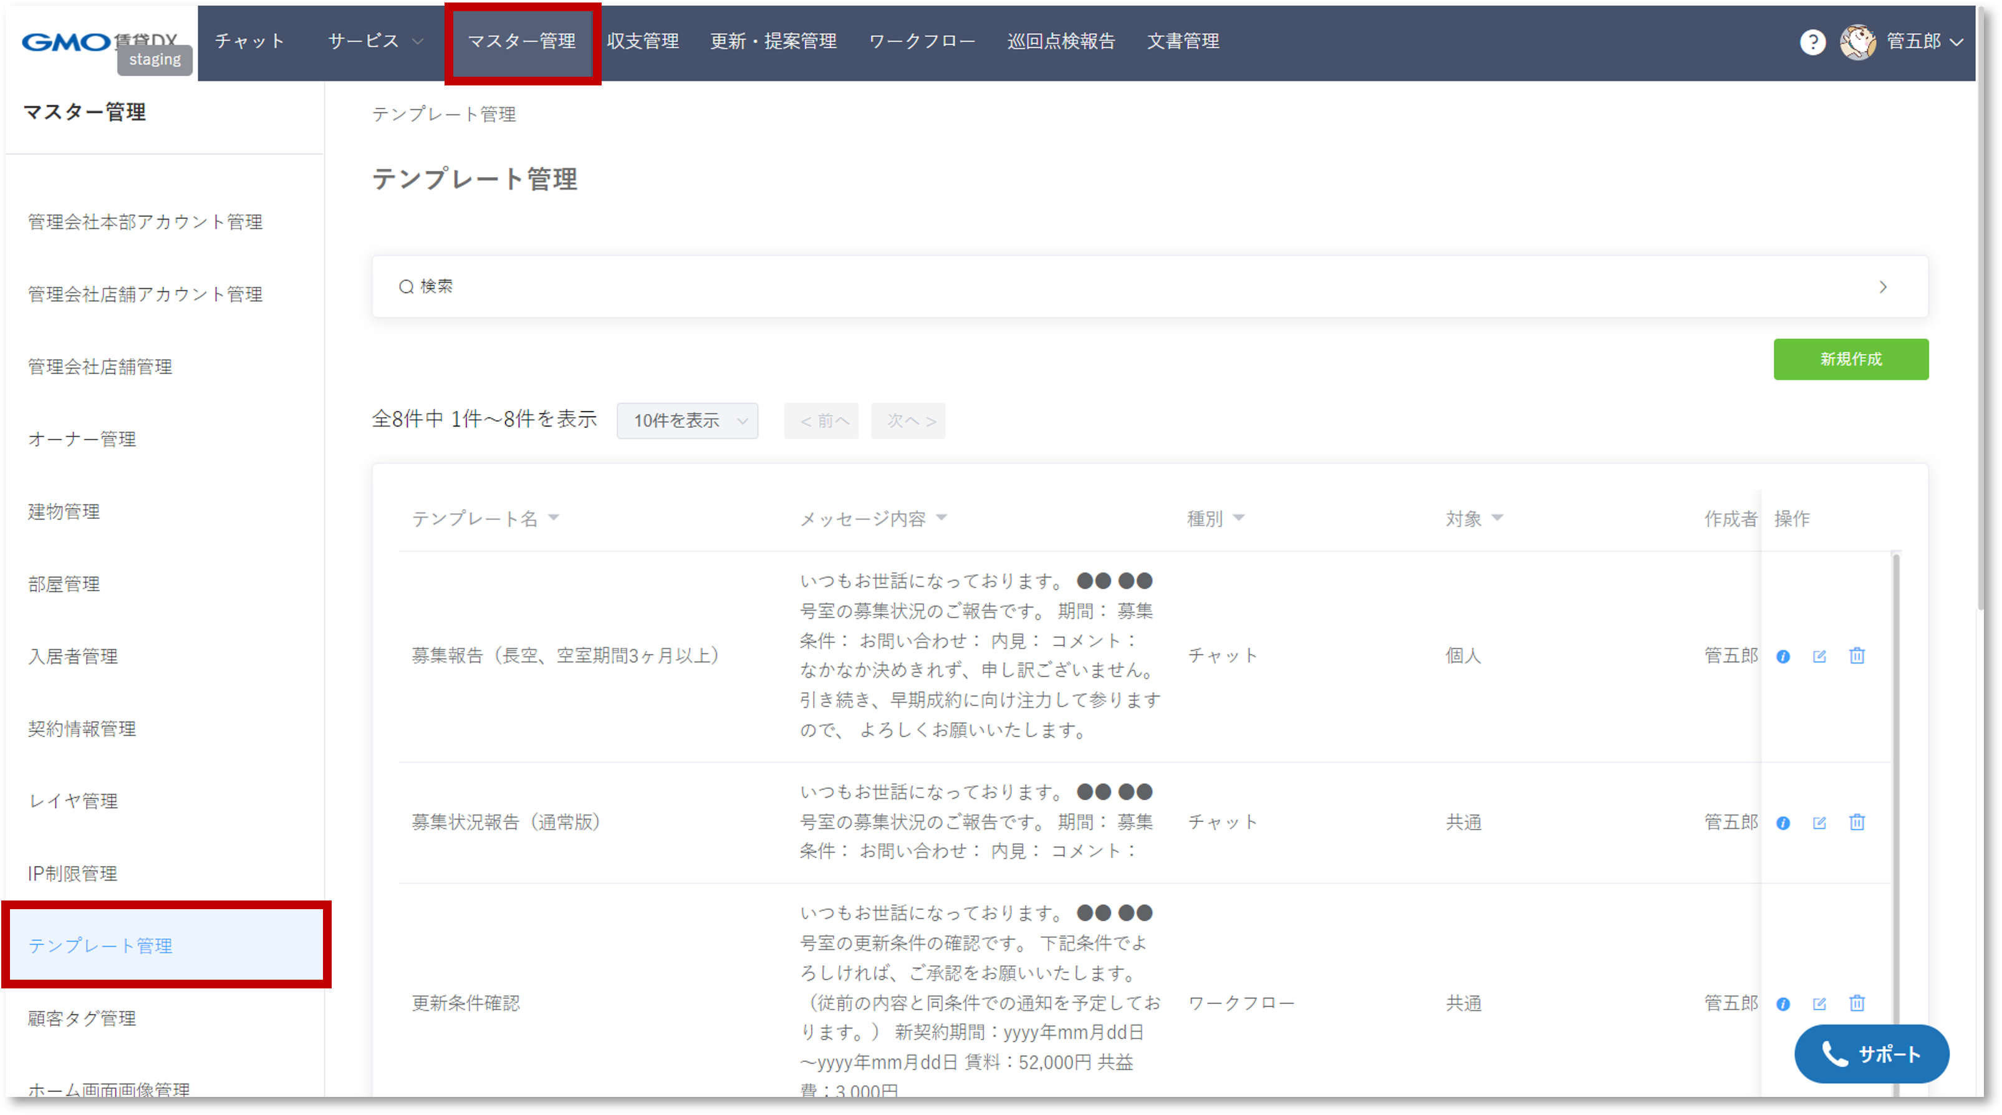Screen dimensions: 2002x1115
Task: Click info icon for 募集報告（長空） template
Action: (x=1783, y=656)
